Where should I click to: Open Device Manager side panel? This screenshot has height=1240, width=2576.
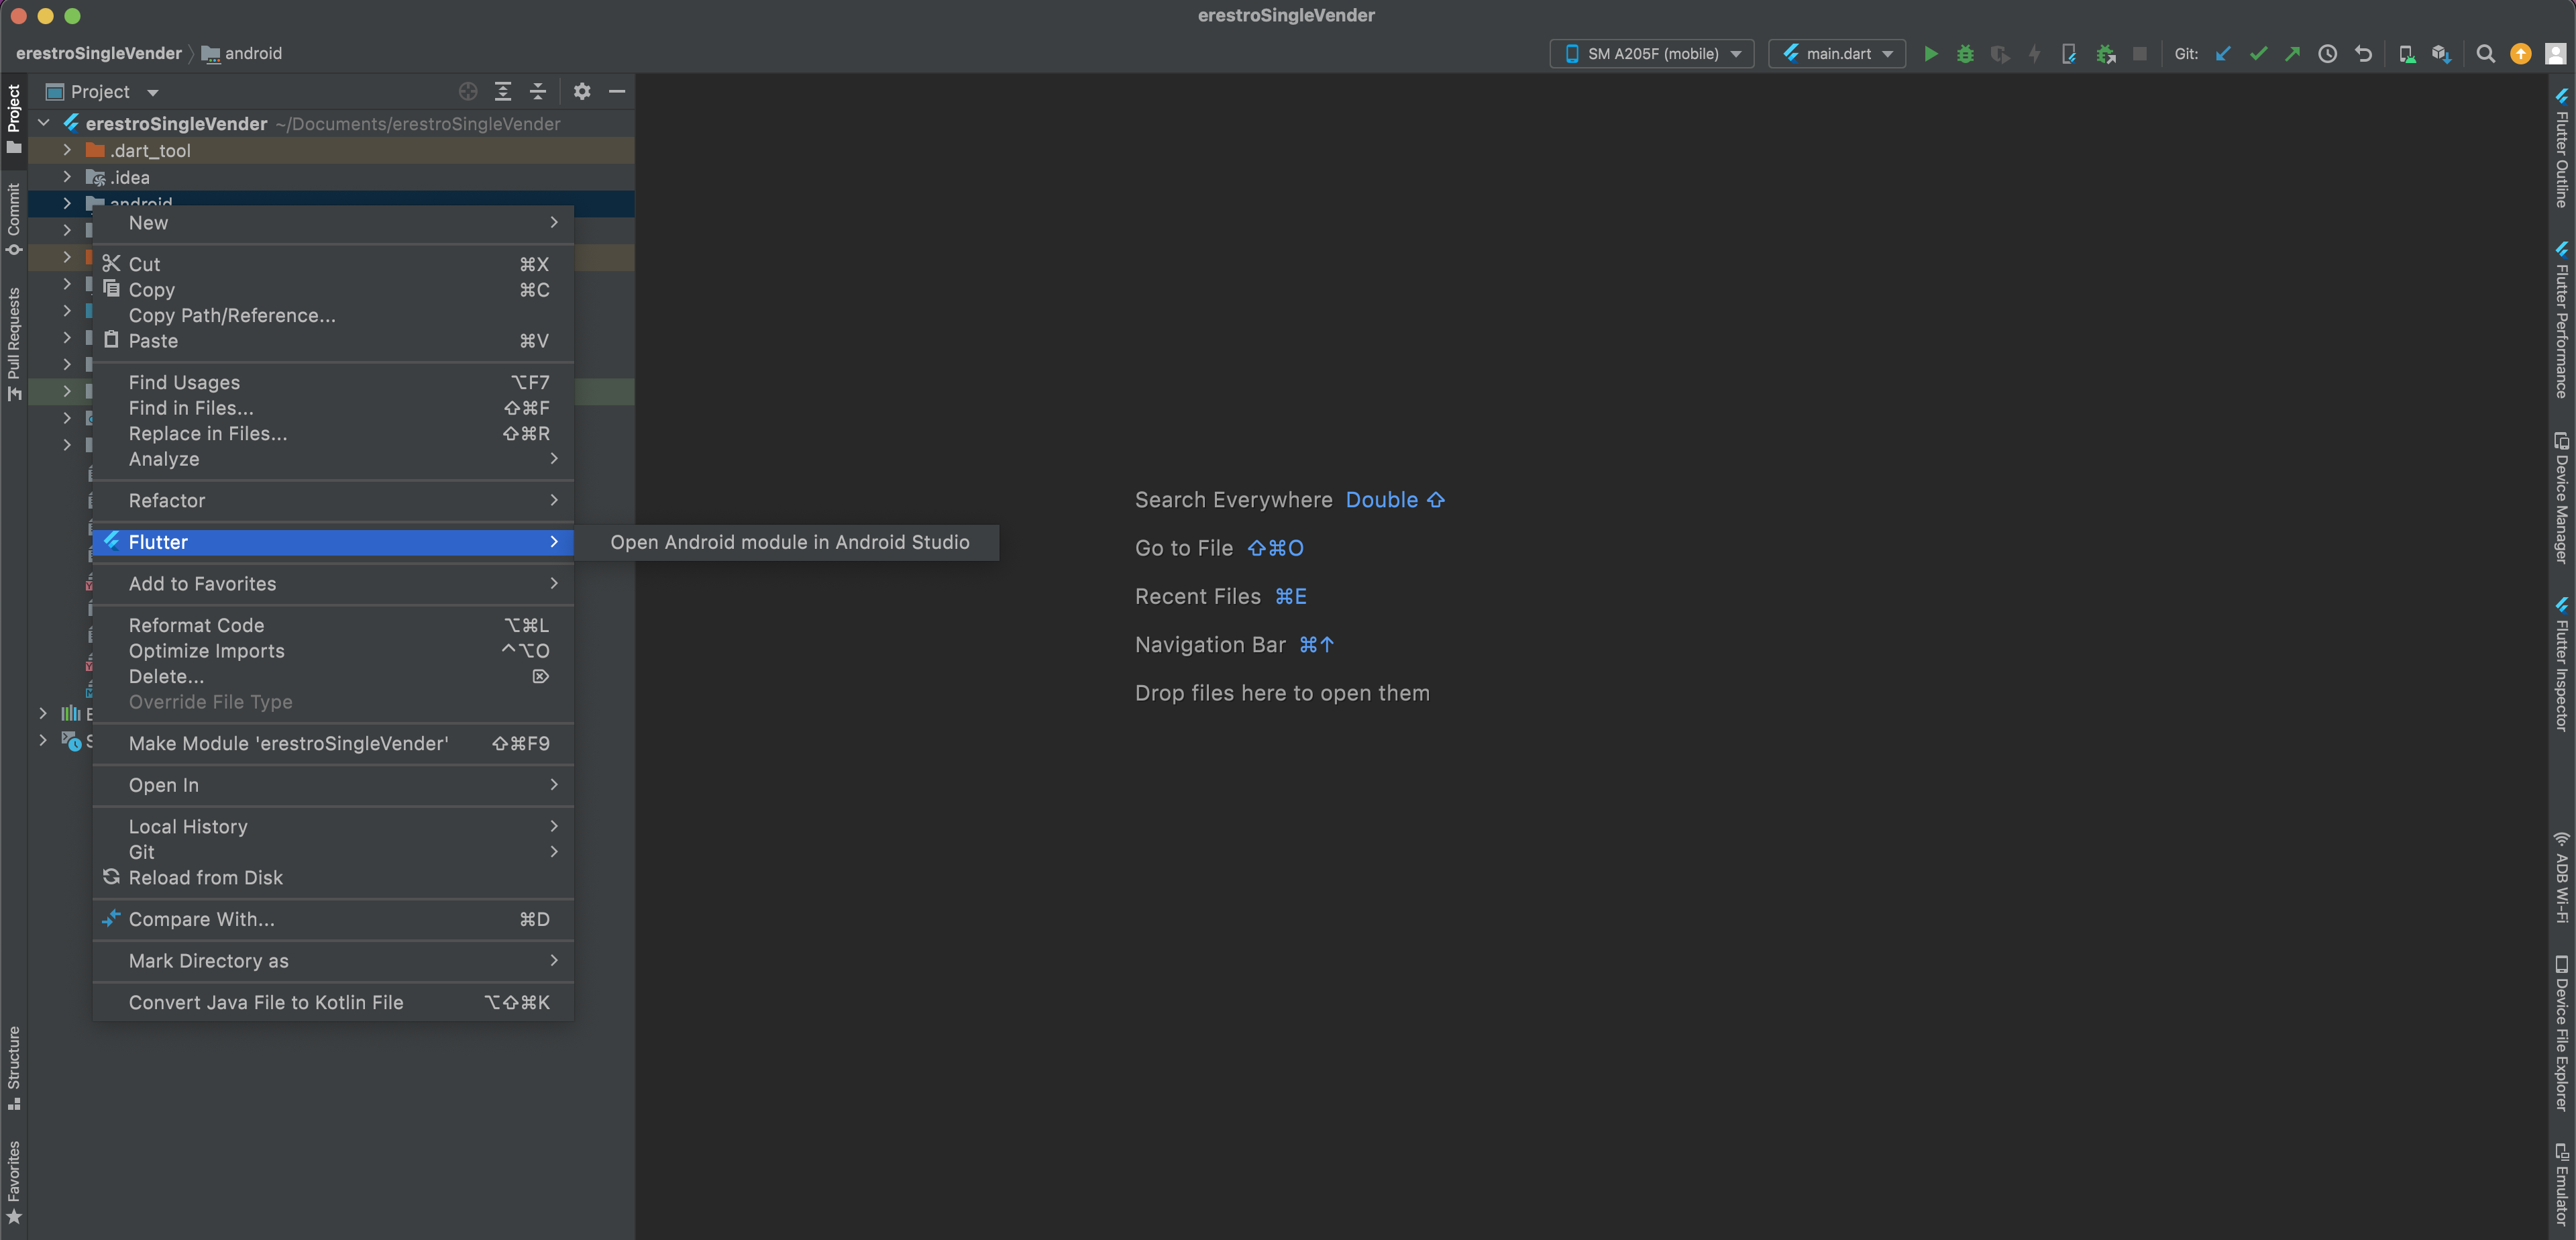pyautogui.click(x=2561, y=498)
